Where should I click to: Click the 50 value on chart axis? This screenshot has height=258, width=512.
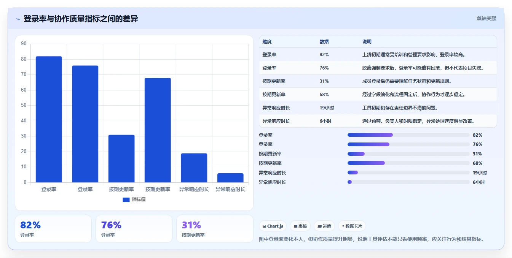click(24, 105)
